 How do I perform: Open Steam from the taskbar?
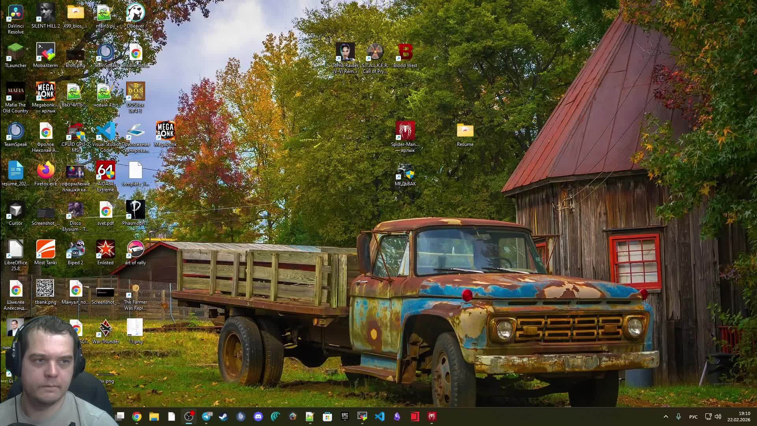coord(224,417)
